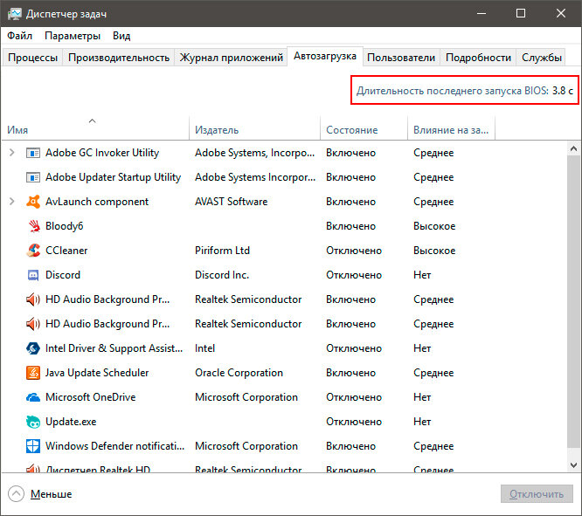Click the Intel Driver & Support Assistant icon

33,348
